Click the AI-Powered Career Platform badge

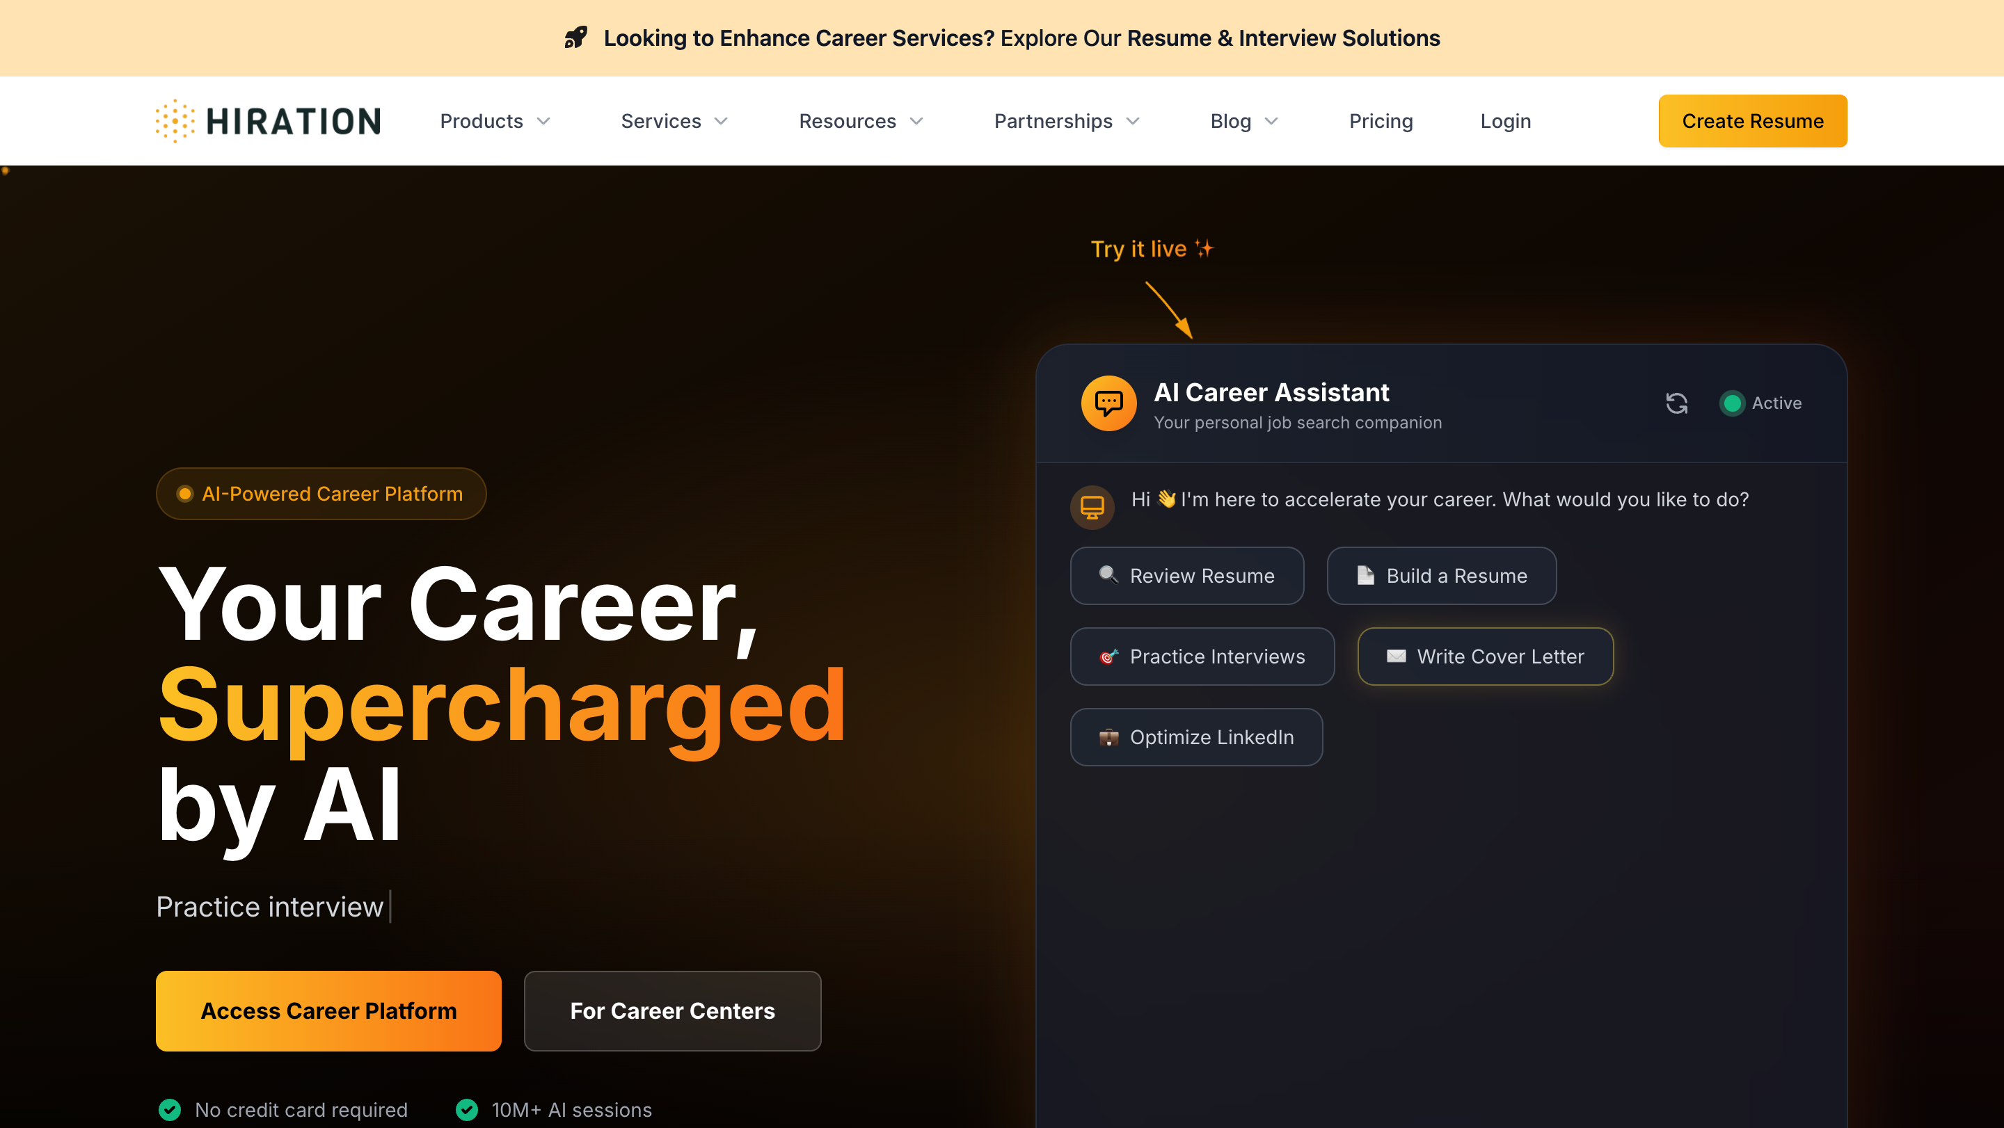point(321,494)
